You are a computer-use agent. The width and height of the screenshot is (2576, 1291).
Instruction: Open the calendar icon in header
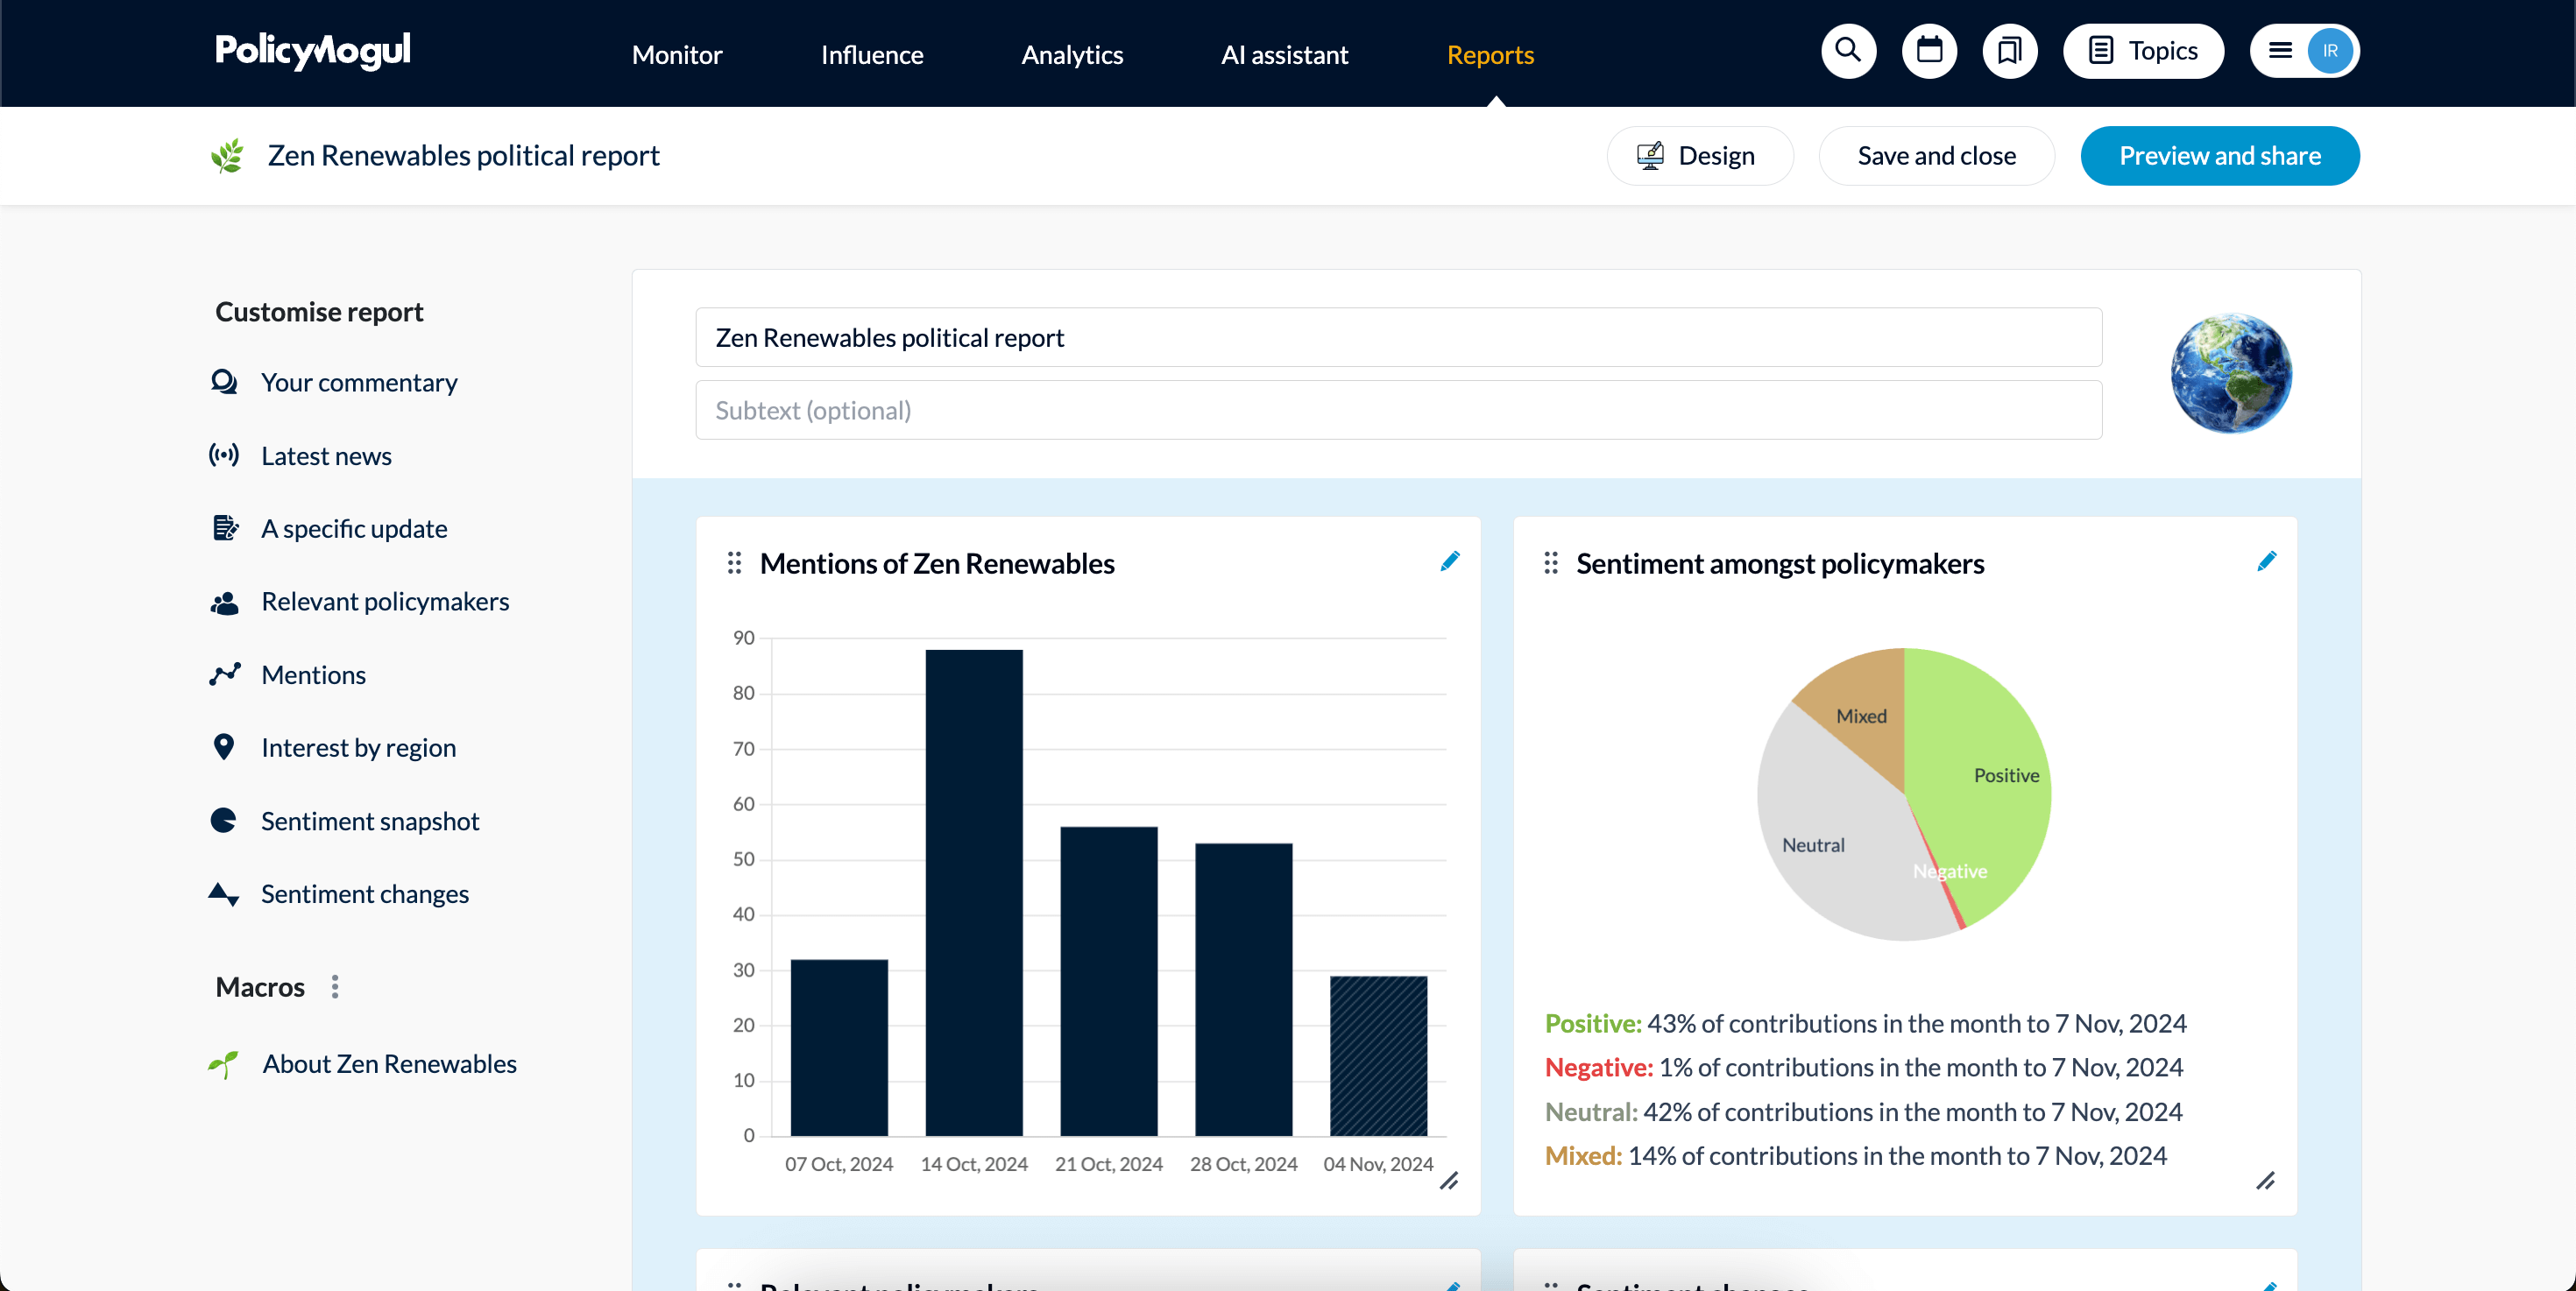coord(1929,51)
